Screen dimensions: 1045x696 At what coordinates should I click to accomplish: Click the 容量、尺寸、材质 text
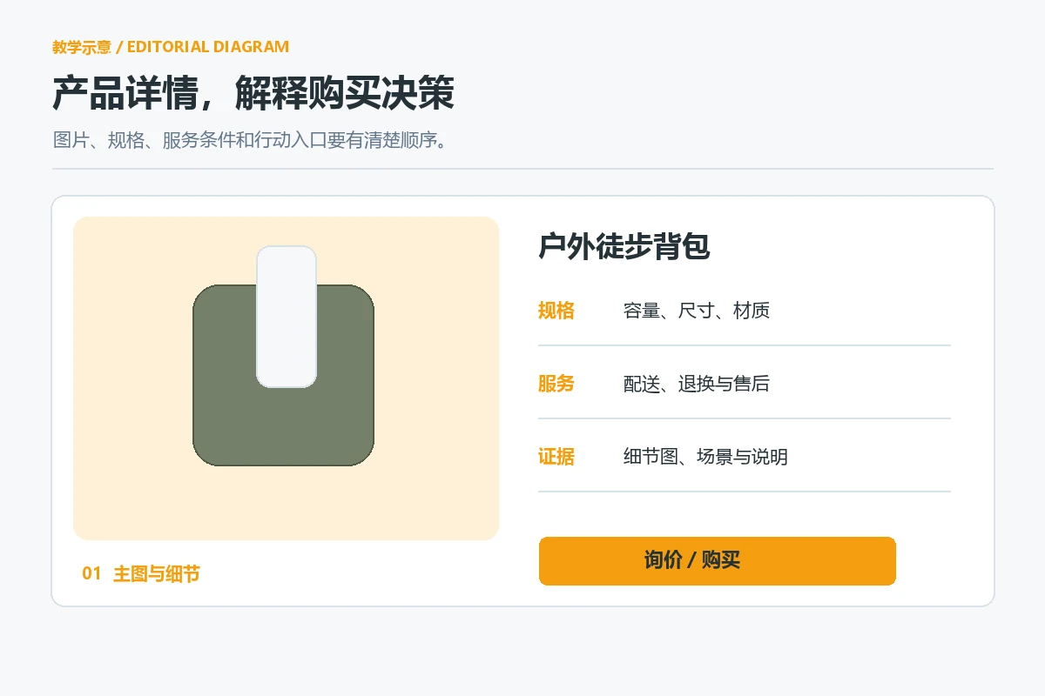click(x=697, y=311)
